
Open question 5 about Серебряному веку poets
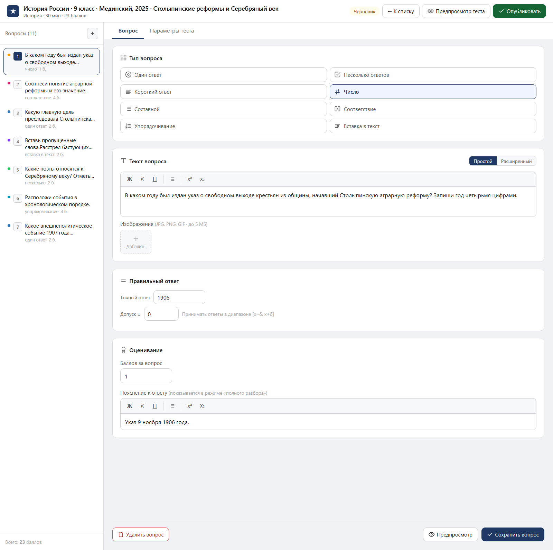click(x=51, y=175)
